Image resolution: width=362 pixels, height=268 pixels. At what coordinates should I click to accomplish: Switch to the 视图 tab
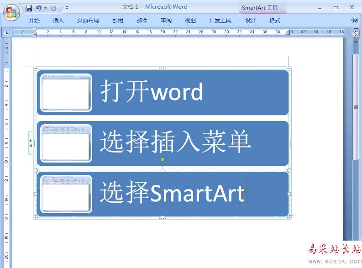[190, 20]
